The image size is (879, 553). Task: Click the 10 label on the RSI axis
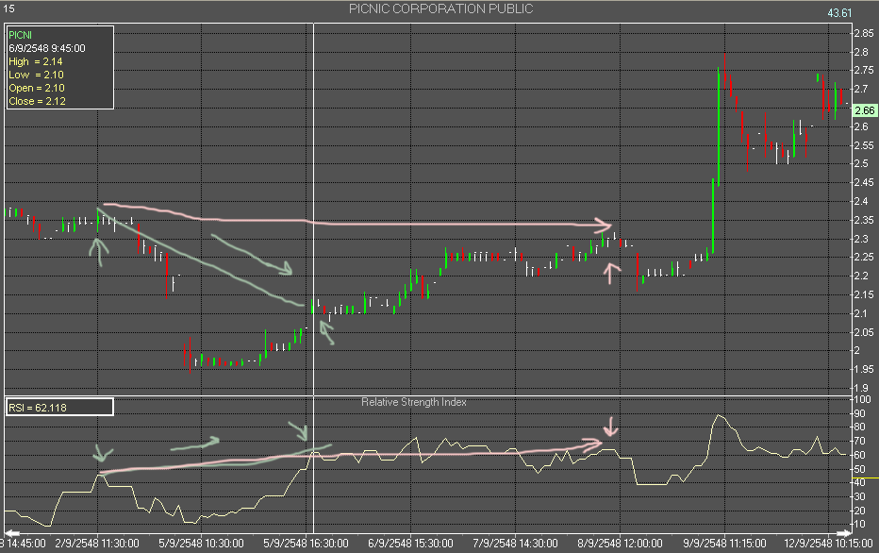tap(859, 525)
